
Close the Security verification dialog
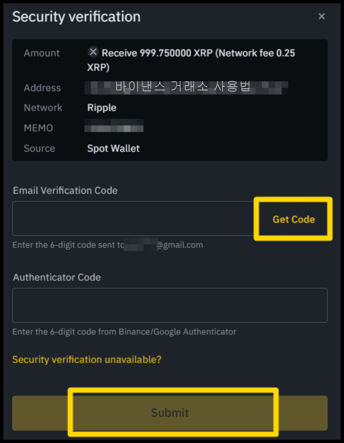(321, 16)
